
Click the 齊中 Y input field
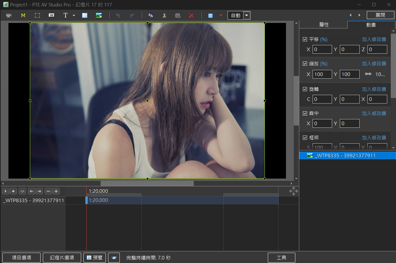[x=350, y=123]
